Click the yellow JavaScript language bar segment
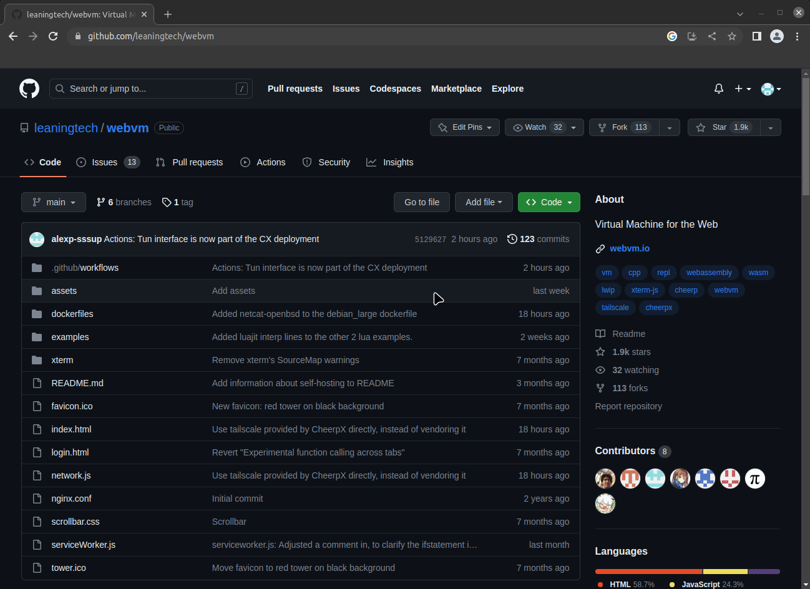The width and height of the screenshot is (810, 589). (725, 572)
